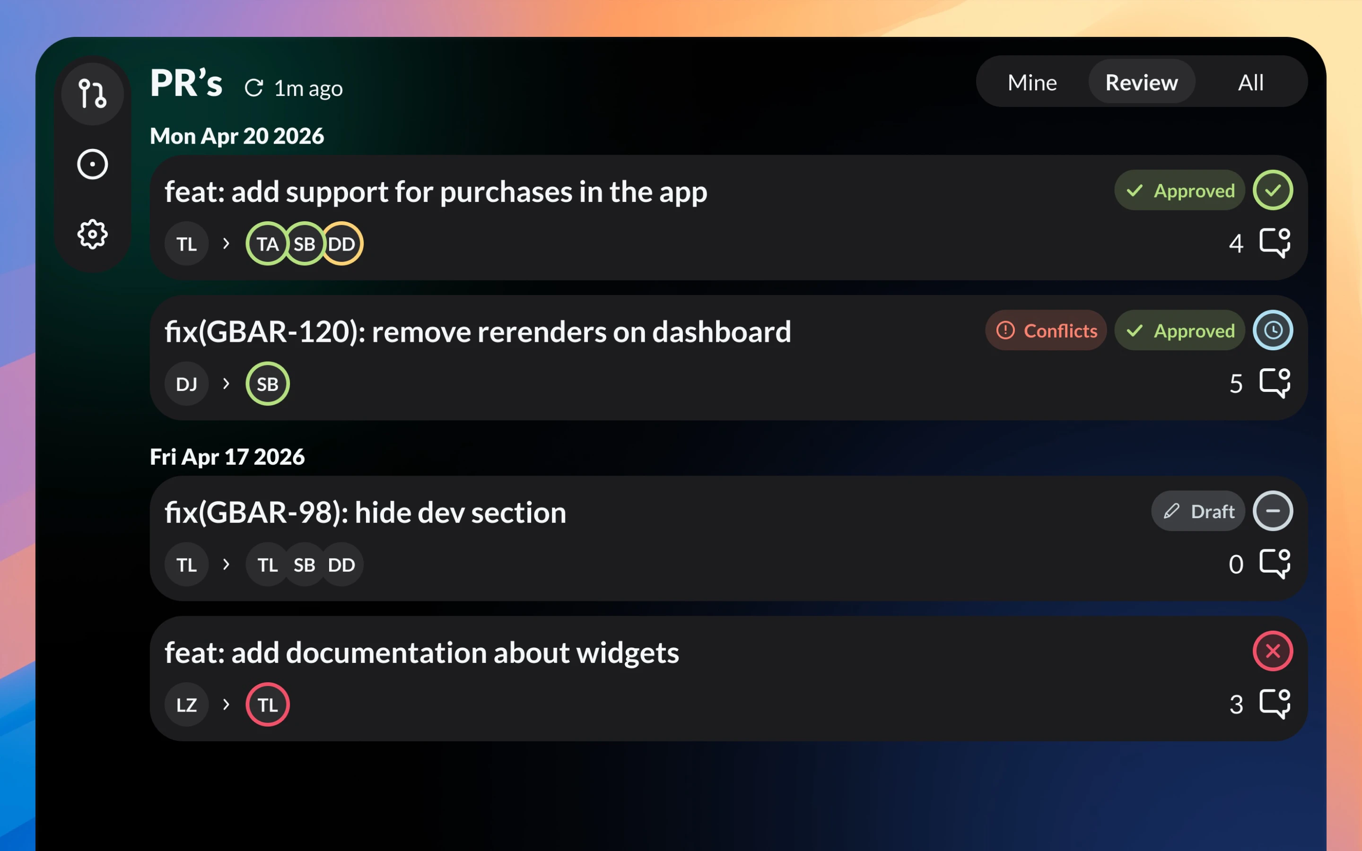Open settings via the gear icon

click(92, 234)
